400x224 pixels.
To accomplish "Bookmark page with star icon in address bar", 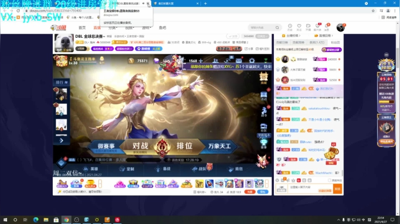I will 373,11.
